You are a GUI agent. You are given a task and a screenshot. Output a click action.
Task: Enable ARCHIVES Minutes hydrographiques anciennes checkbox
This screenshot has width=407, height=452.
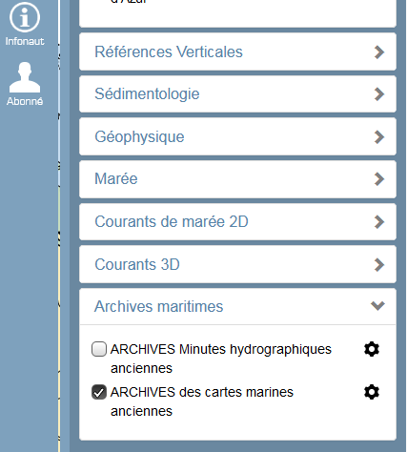99,349
